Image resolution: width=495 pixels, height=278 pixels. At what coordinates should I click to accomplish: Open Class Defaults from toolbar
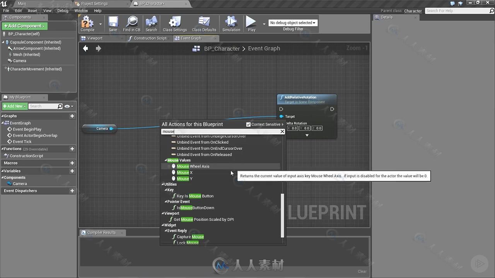pos(204,24)
